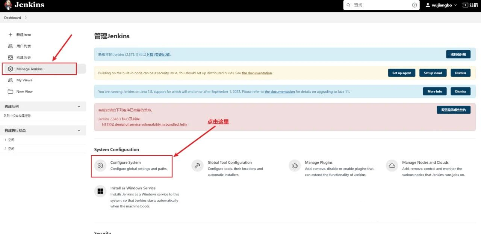Screen dimensions: 481x234
Task: Open the 下载 link for new Jenkins version
Action: 150,54
